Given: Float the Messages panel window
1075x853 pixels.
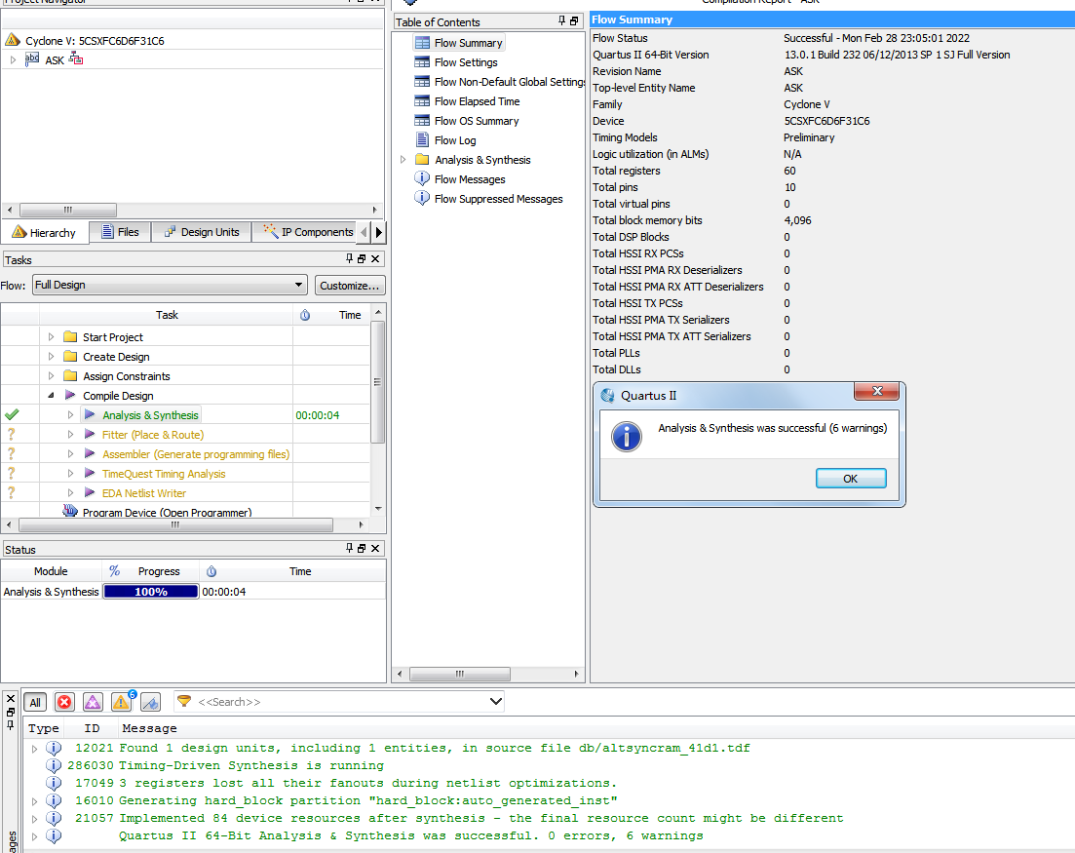Looking at the screenshot, I should (x=11, y=712).
